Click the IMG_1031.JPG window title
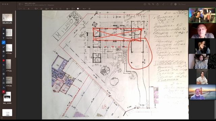 [x=30, y=3]
